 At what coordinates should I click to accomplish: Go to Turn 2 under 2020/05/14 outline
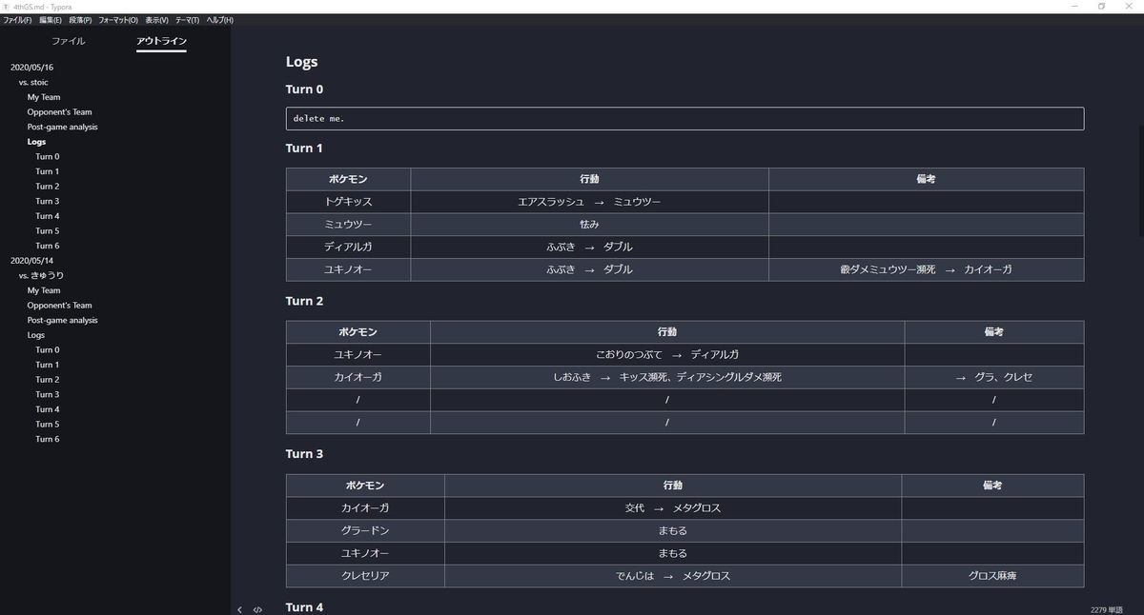point(48,380)
